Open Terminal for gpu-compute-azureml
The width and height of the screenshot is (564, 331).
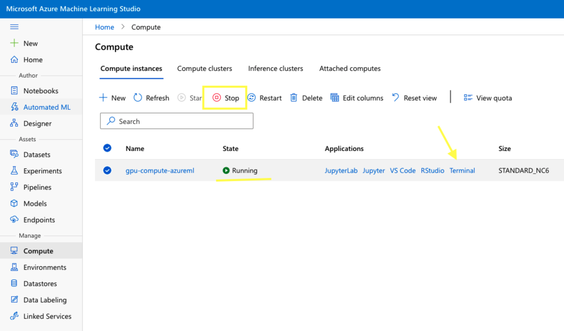[462, 171]
